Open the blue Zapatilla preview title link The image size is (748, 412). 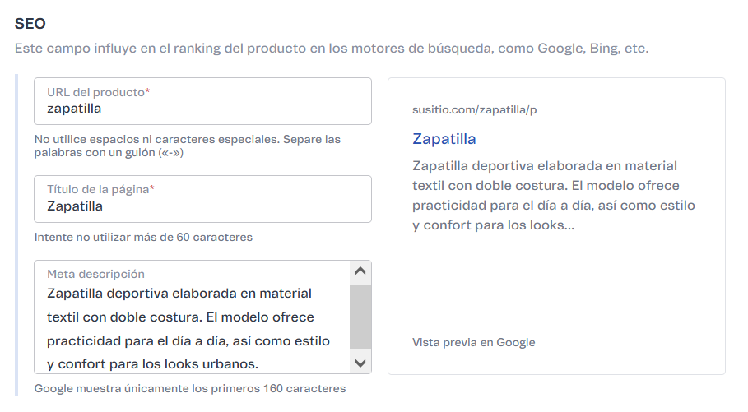444,138
